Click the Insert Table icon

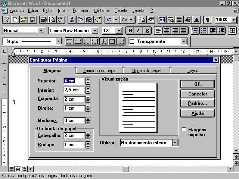(162, 20)
